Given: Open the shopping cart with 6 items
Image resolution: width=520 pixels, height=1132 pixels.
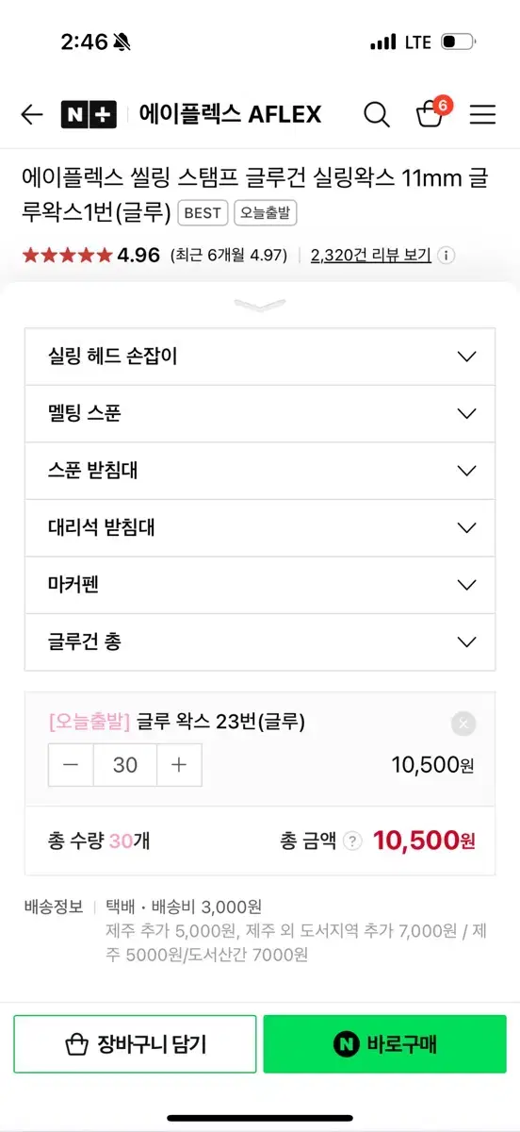Looking at the screenshot, I should tap(431, 113).
